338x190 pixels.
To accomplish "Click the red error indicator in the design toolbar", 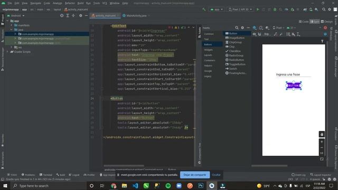I will [325, 28].
